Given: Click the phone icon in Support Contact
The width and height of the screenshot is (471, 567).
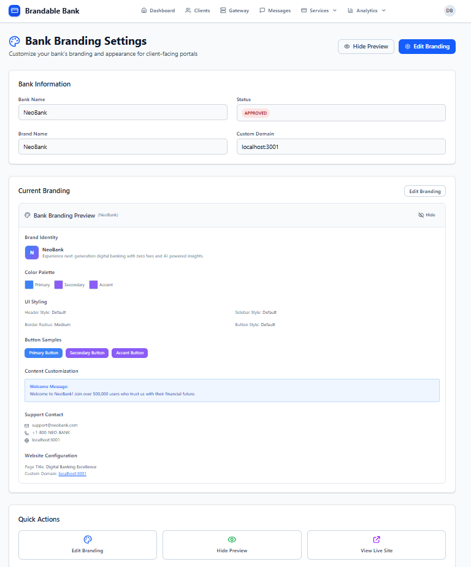Looking at the screenshot, I should click(27, 433).
